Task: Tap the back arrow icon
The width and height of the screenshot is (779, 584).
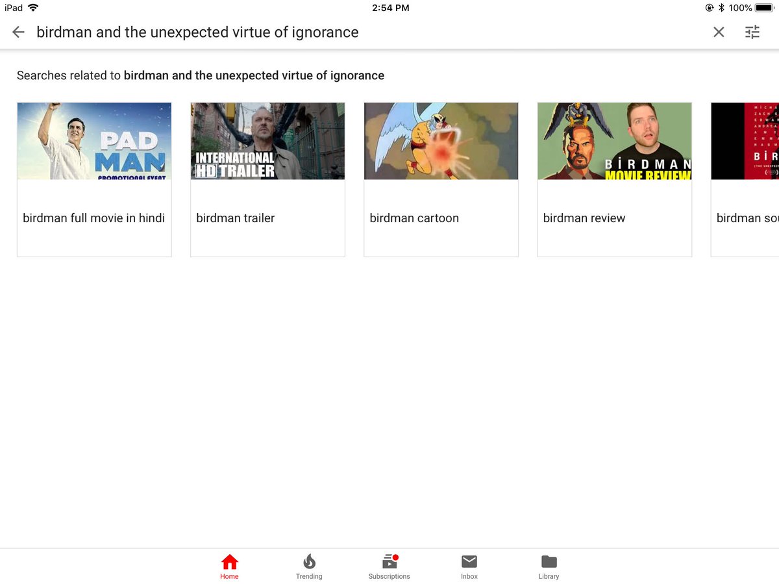Action: pos(18,32)
